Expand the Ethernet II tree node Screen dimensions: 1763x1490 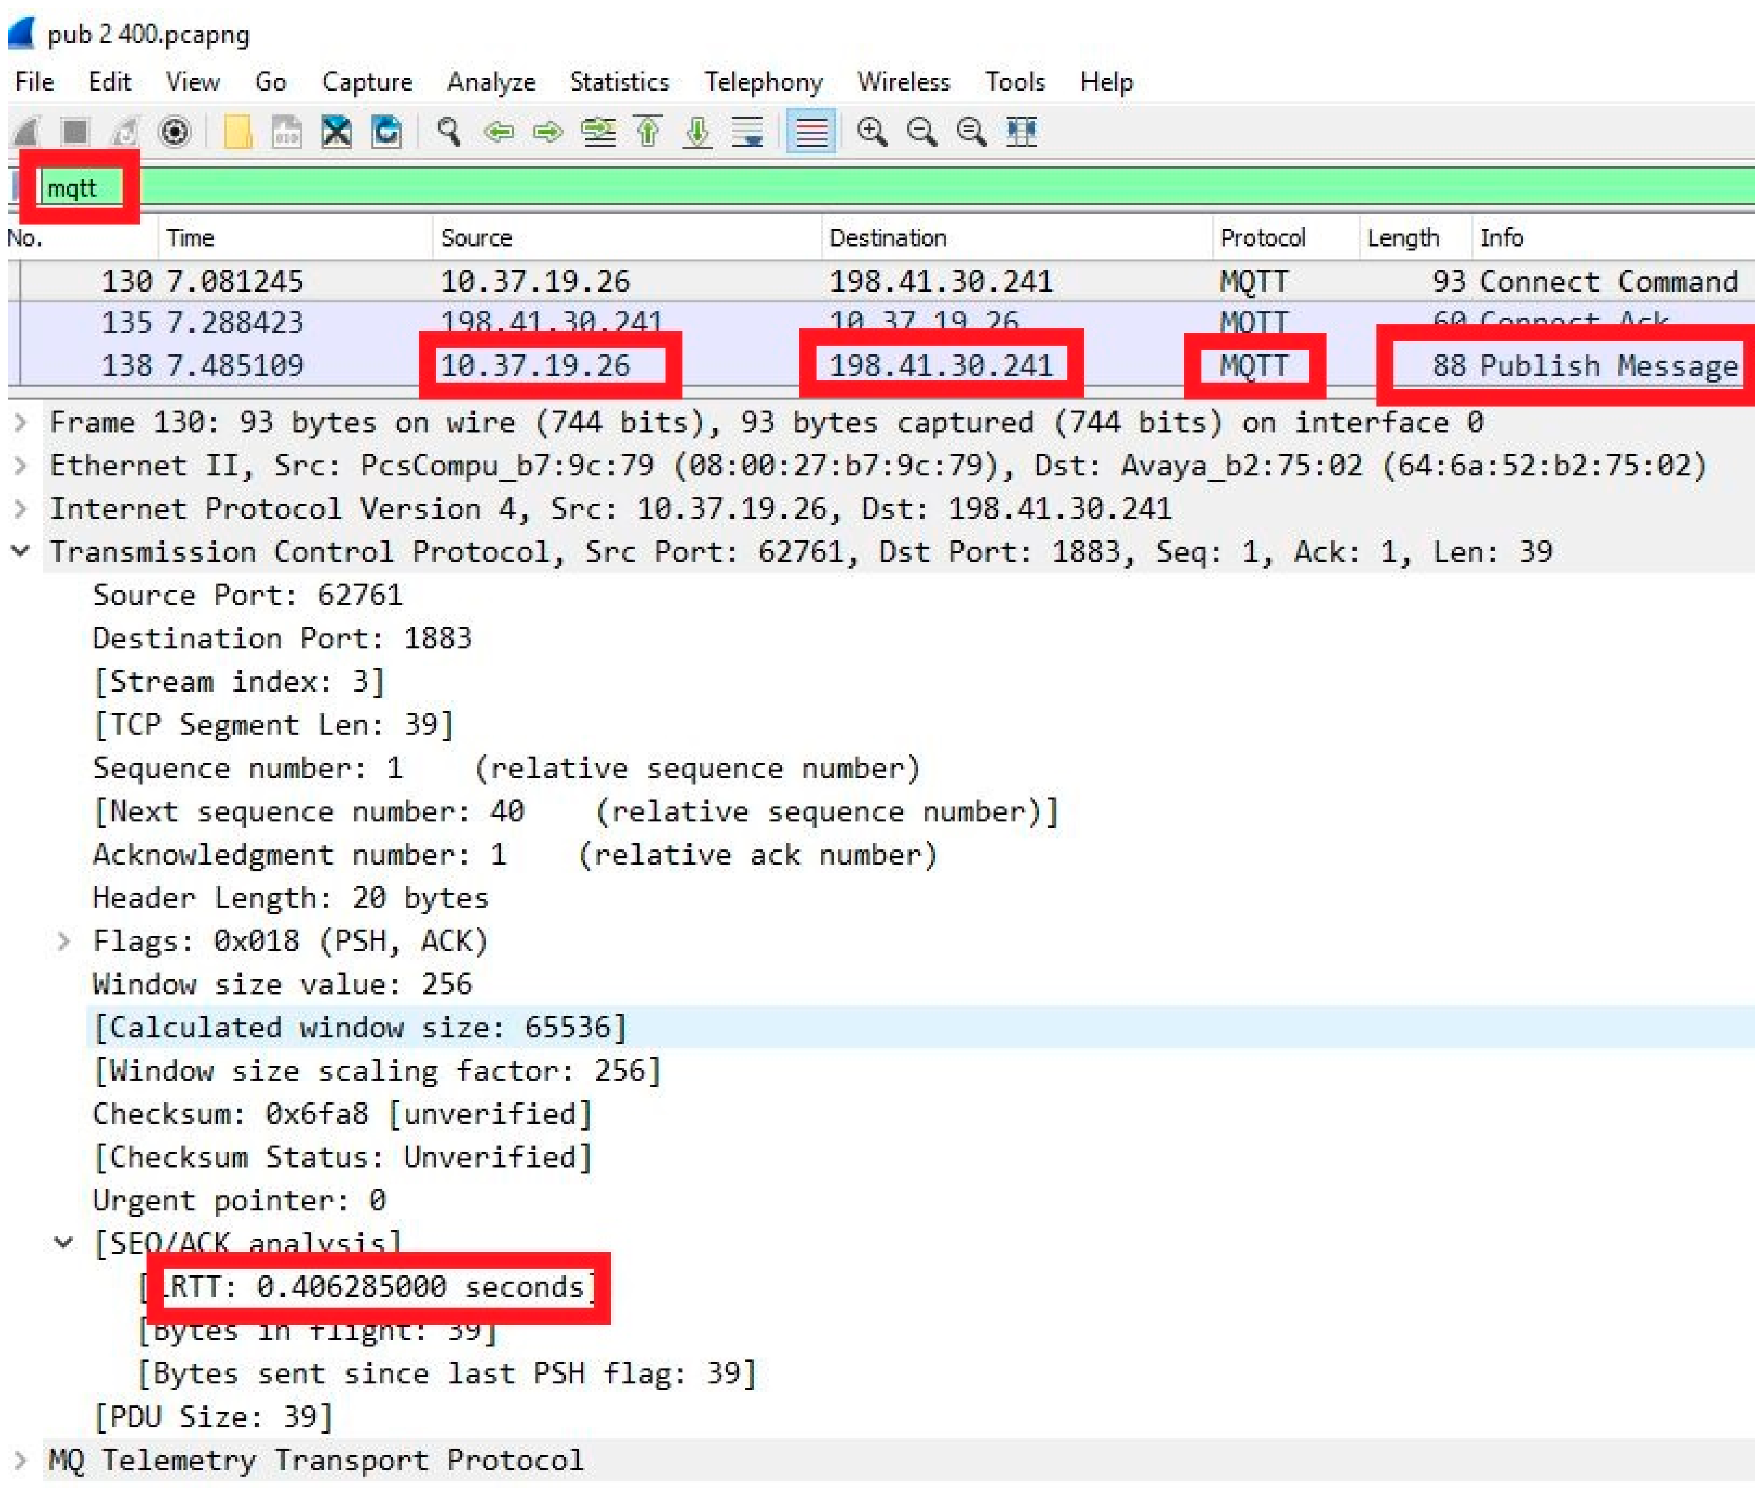pyautogui.click(x=21, y=465)
